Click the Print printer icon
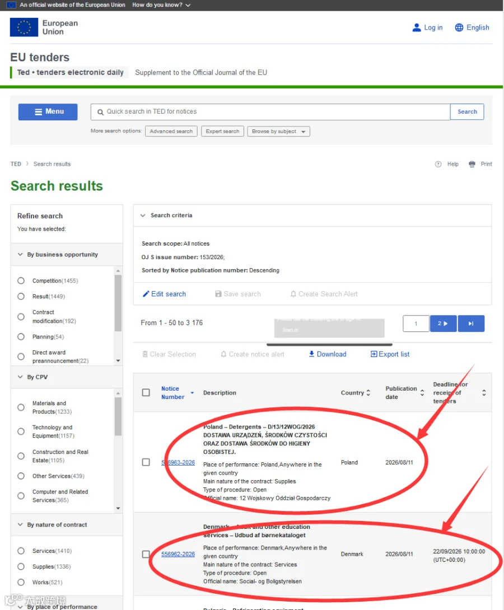504x610 pixels. pyautogui.click(x=472, y=164)
